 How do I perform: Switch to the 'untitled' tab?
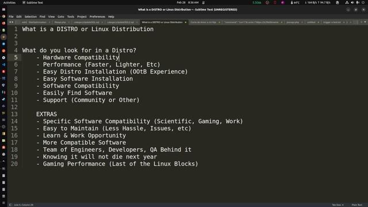coord(311,22)
